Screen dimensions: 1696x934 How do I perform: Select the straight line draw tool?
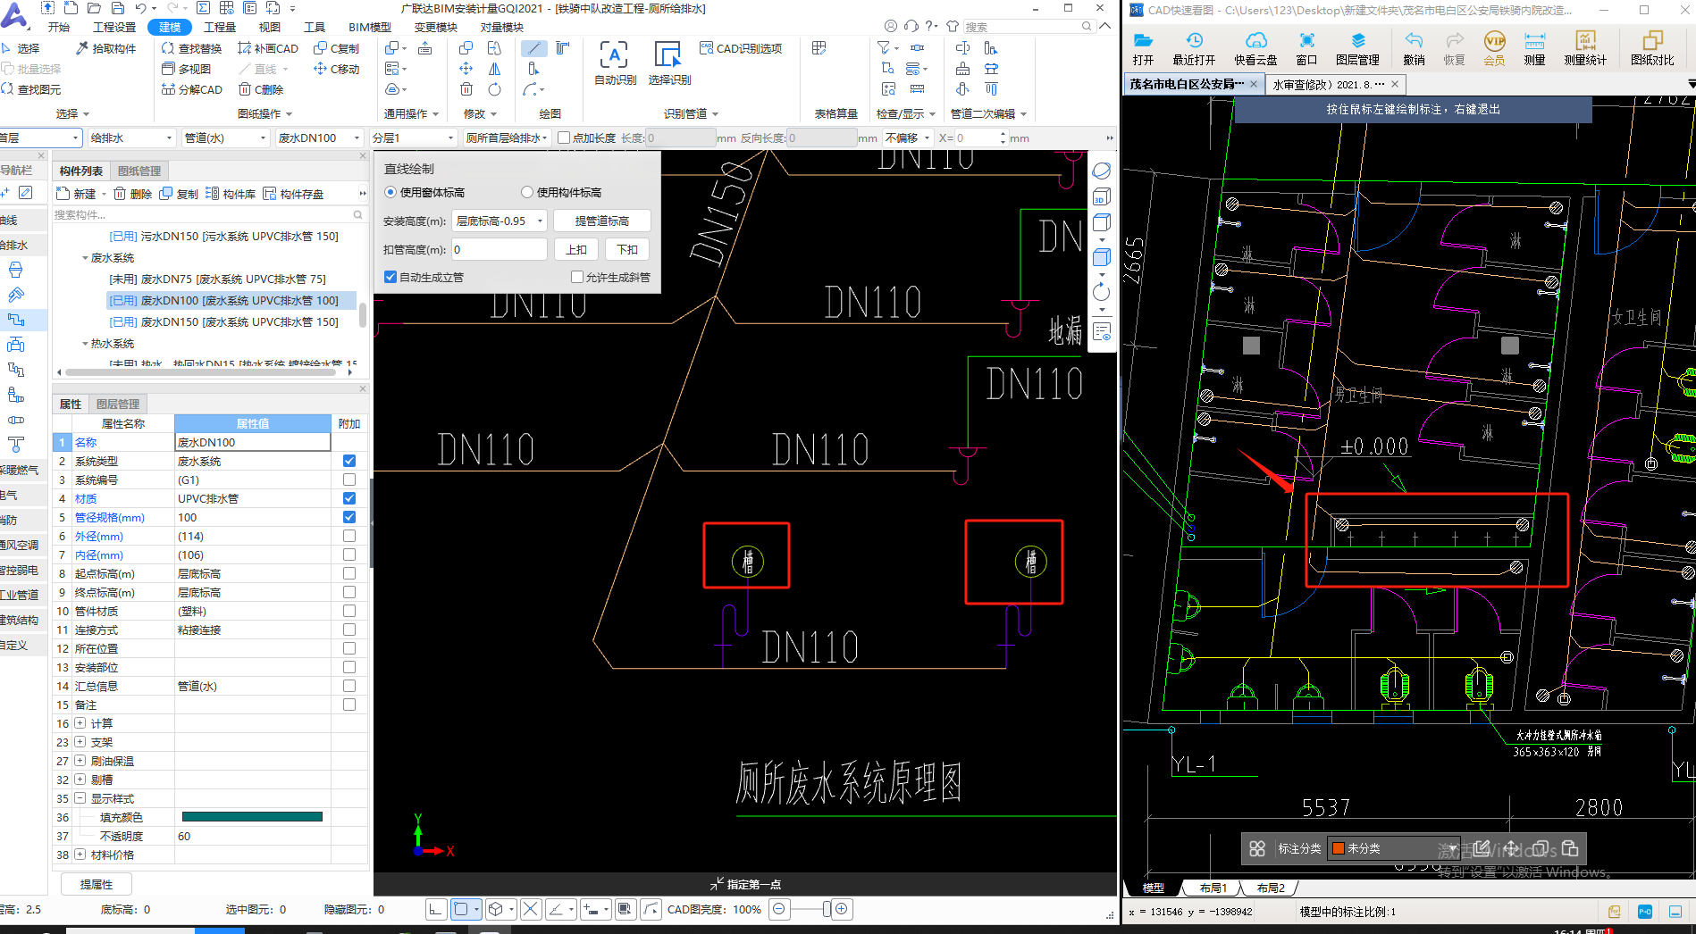pos(533,48)
